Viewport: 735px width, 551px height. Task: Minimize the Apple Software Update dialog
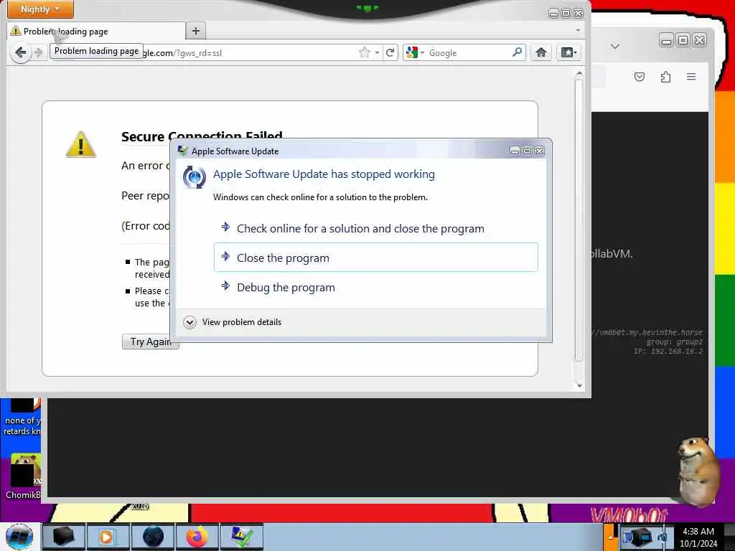click(515, 151)
